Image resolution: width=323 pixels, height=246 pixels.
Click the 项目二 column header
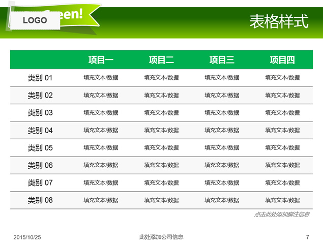(161, 60)
